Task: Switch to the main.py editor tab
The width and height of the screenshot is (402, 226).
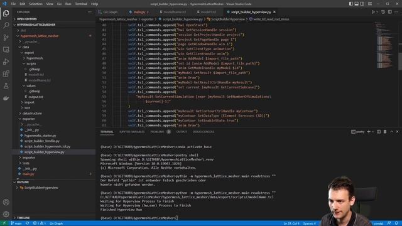Action: click(139, 12)
